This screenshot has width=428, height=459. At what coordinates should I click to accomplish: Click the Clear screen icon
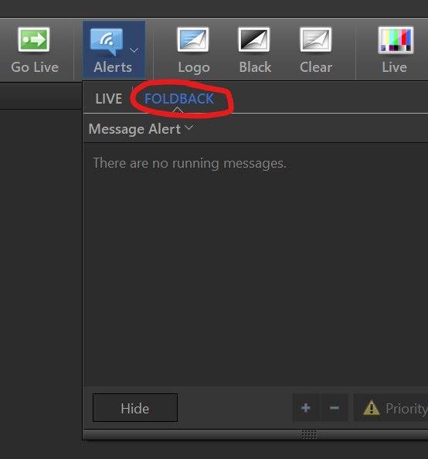tap(316, 39)
